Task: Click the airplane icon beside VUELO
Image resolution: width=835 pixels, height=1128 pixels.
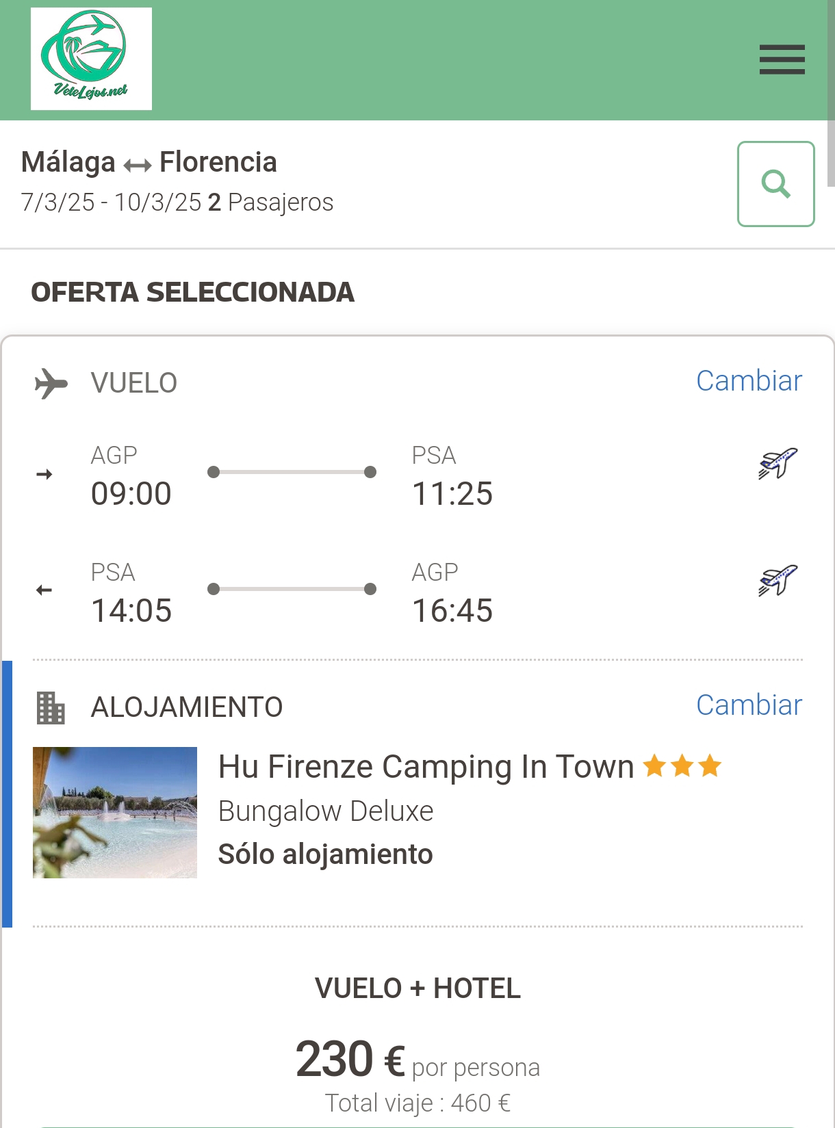Action: (51, 383)
